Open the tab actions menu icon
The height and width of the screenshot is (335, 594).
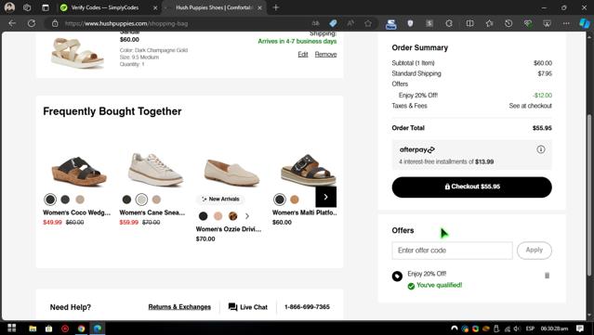click(46, 7)
